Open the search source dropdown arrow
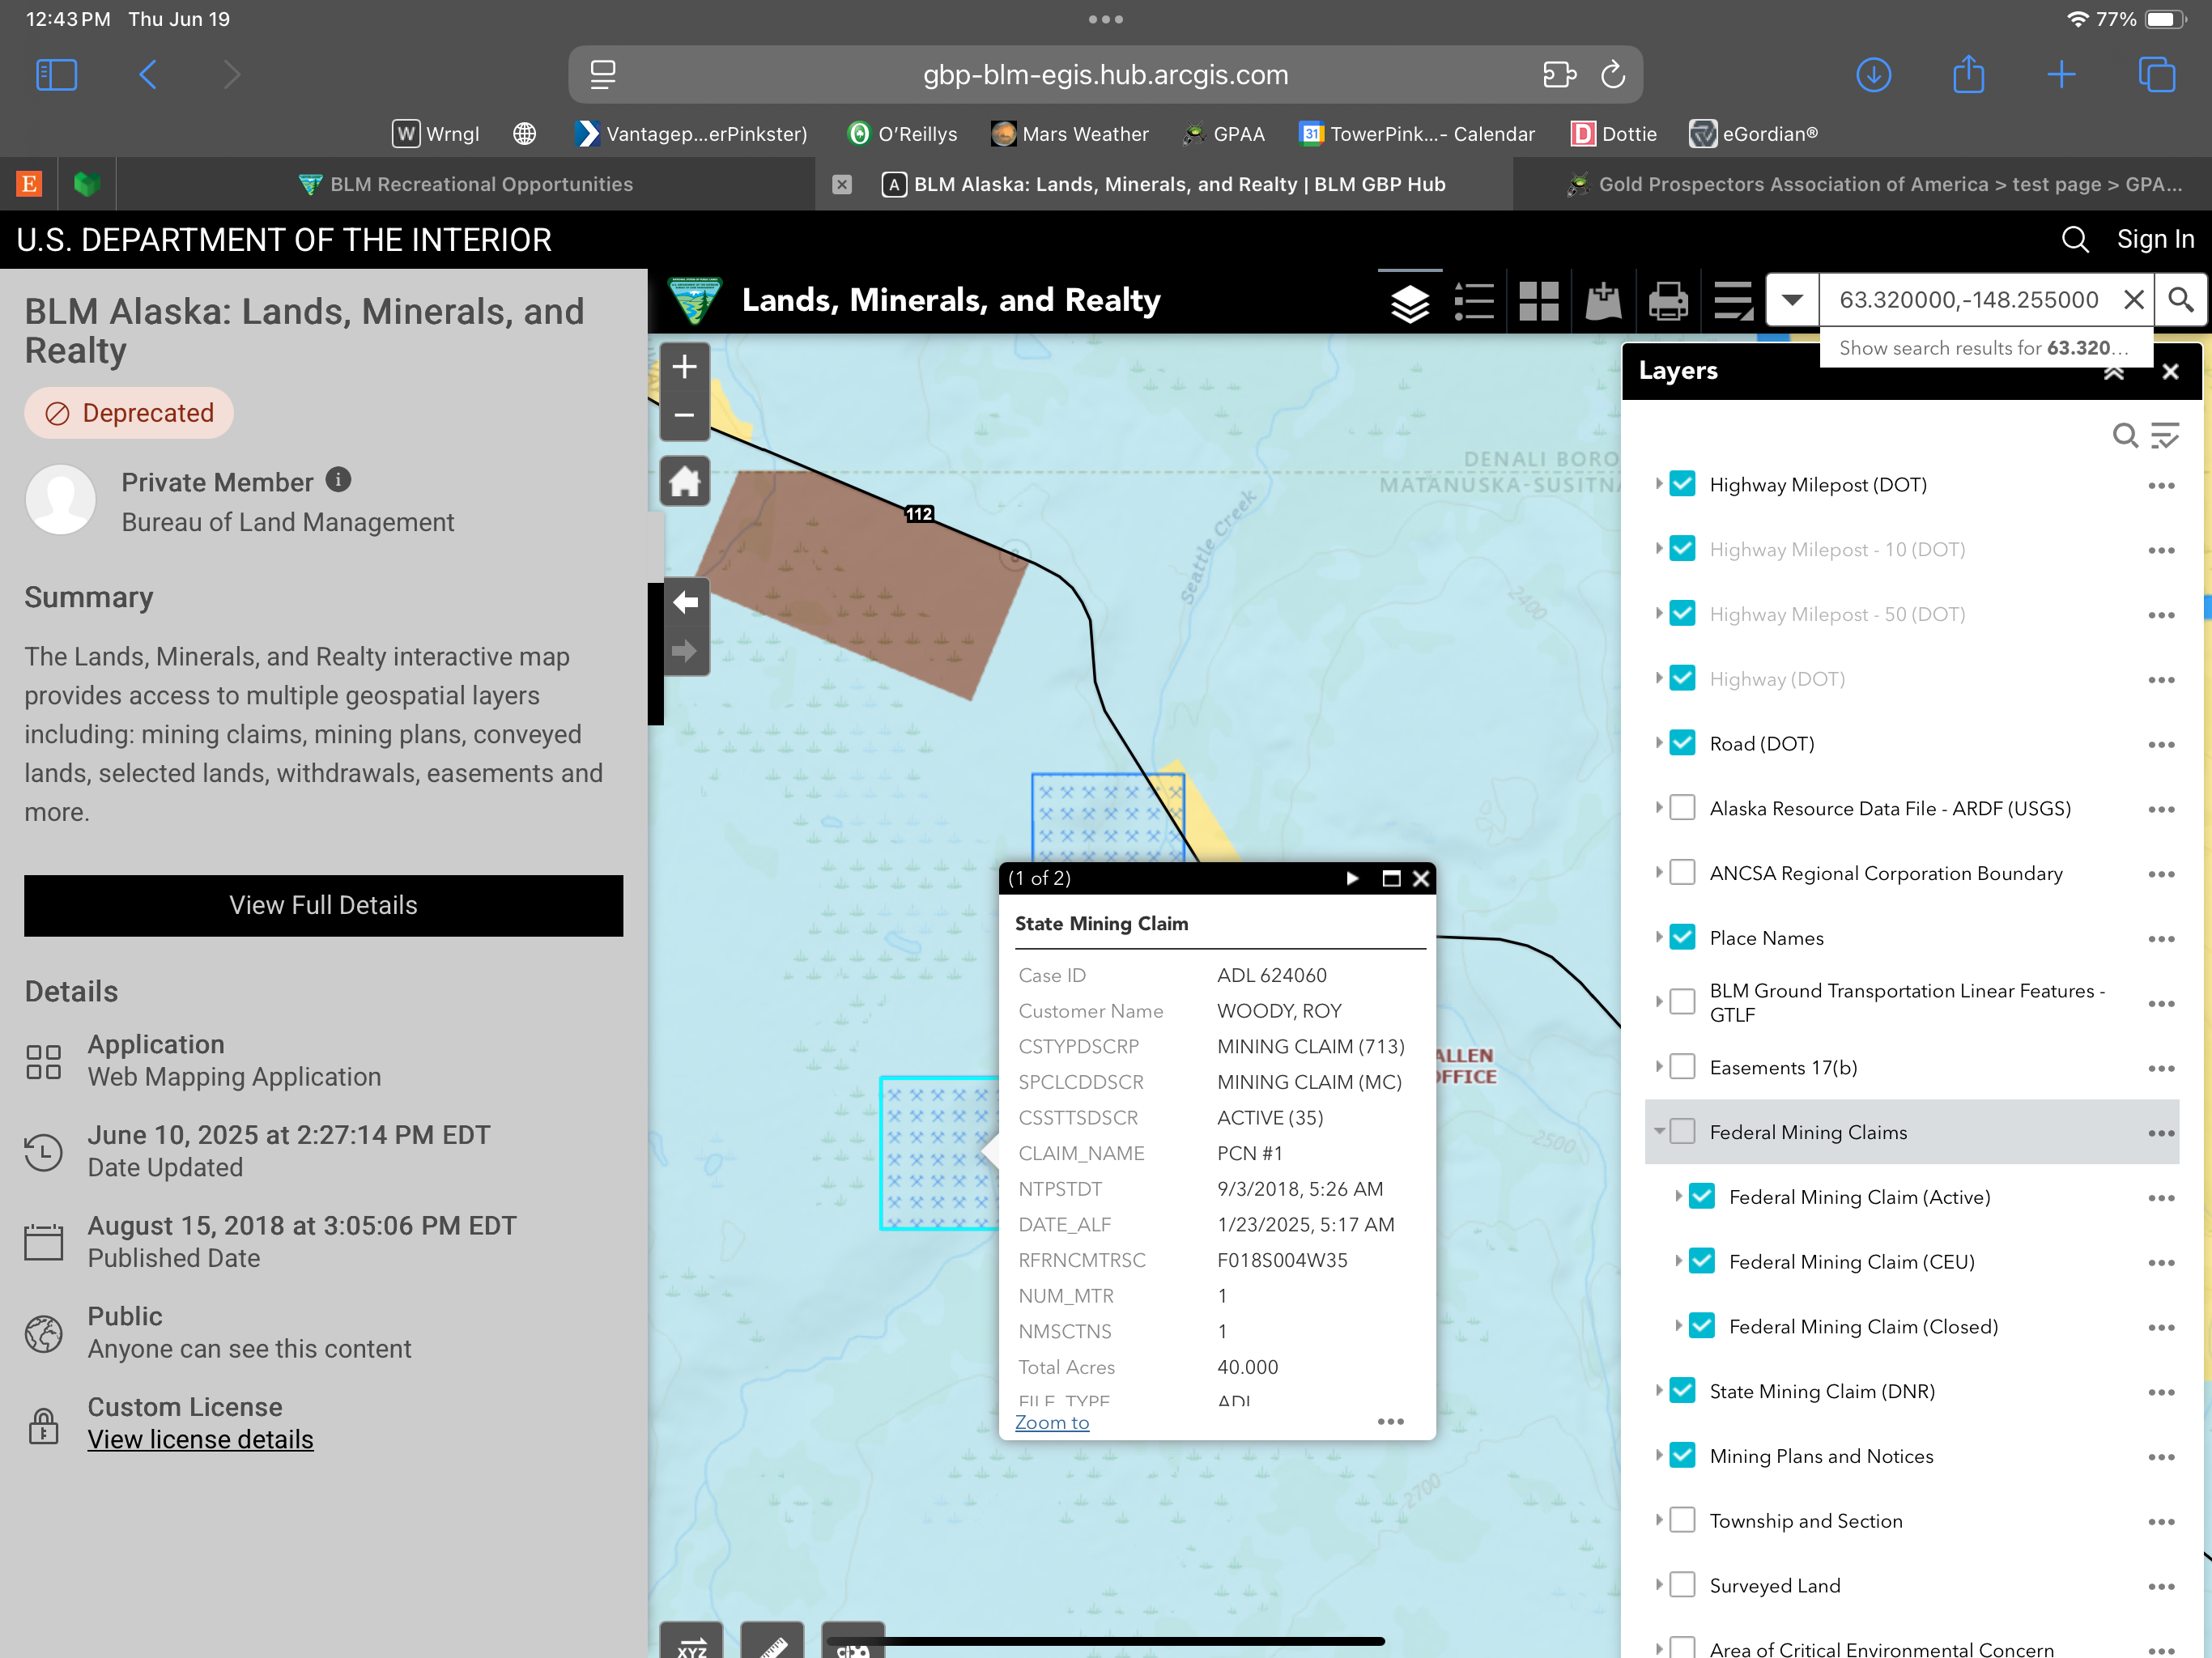The image size is (2212, 1658). point(1792,300)
